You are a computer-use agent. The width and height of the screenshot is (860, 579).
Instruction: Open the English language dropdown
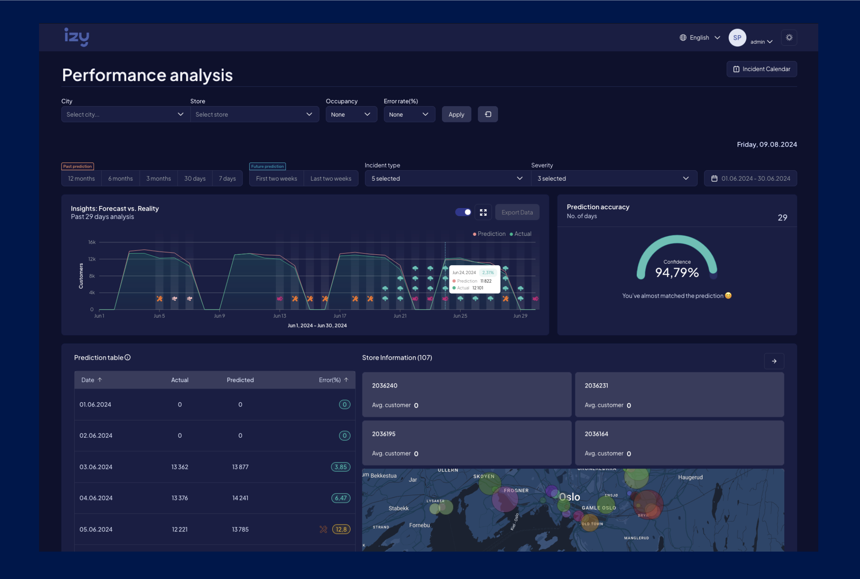700,38
